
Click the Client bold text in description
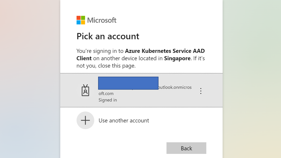(x=84, y=58)
